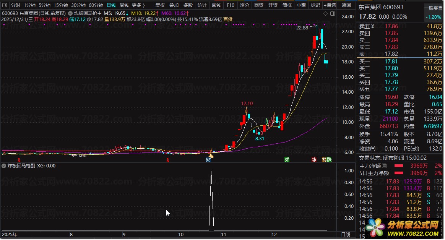
Task: Click the red $ marker near October
Action: click(168, 160)
